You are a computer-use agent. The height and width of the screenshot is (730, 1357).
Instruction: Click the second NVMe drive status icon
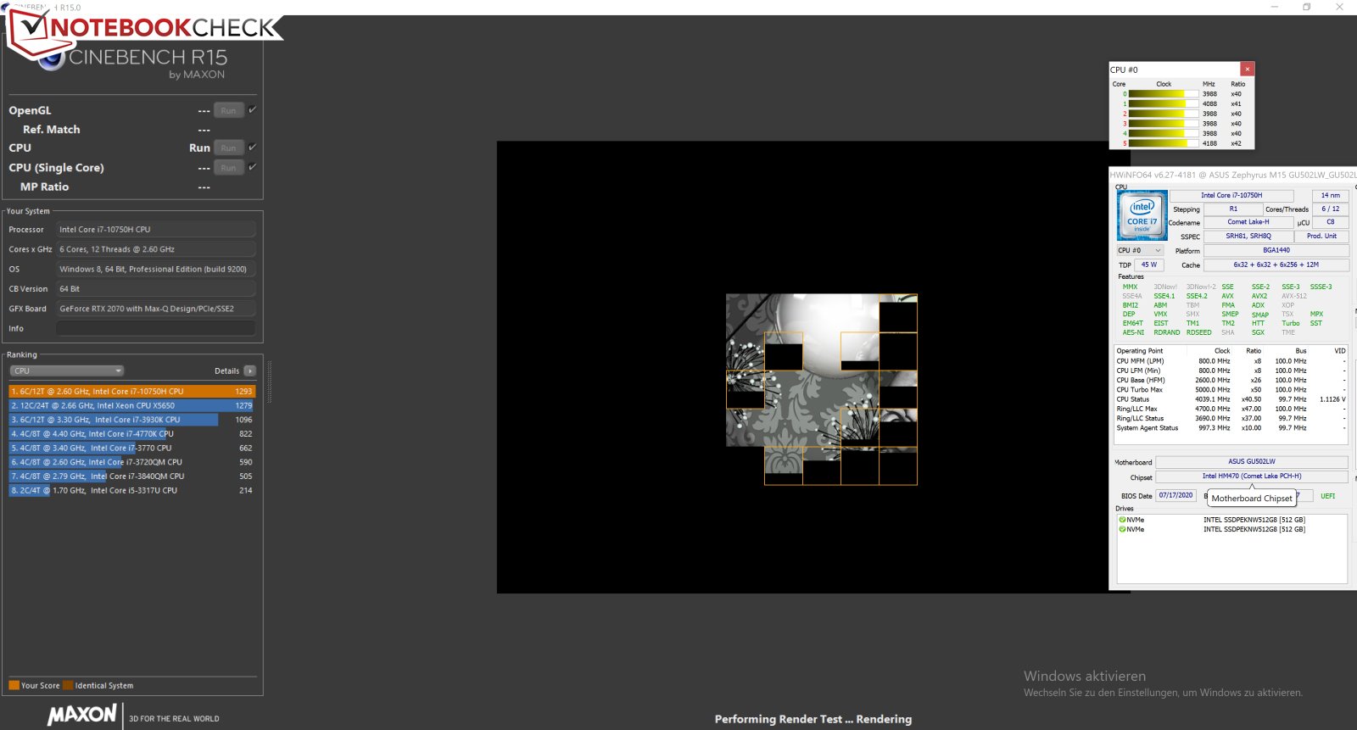point(1122,529)
